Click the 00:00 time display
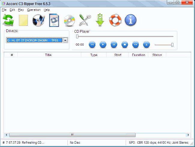The height and width of the screenshot is (147, 195). tap(80, 44)
